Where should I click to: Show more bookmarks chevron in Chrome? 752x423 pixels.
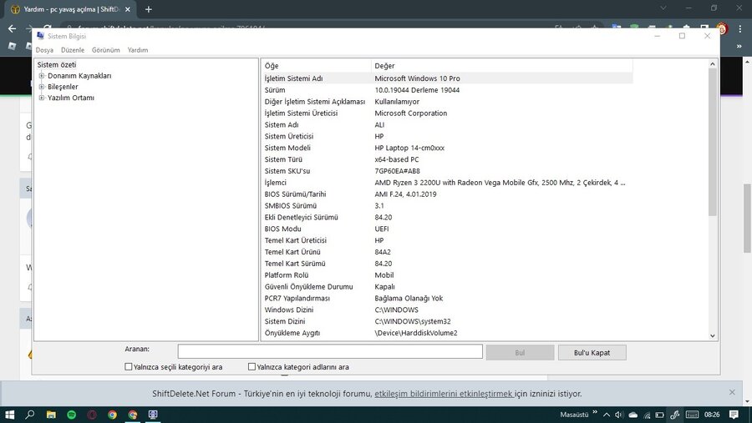739,46
